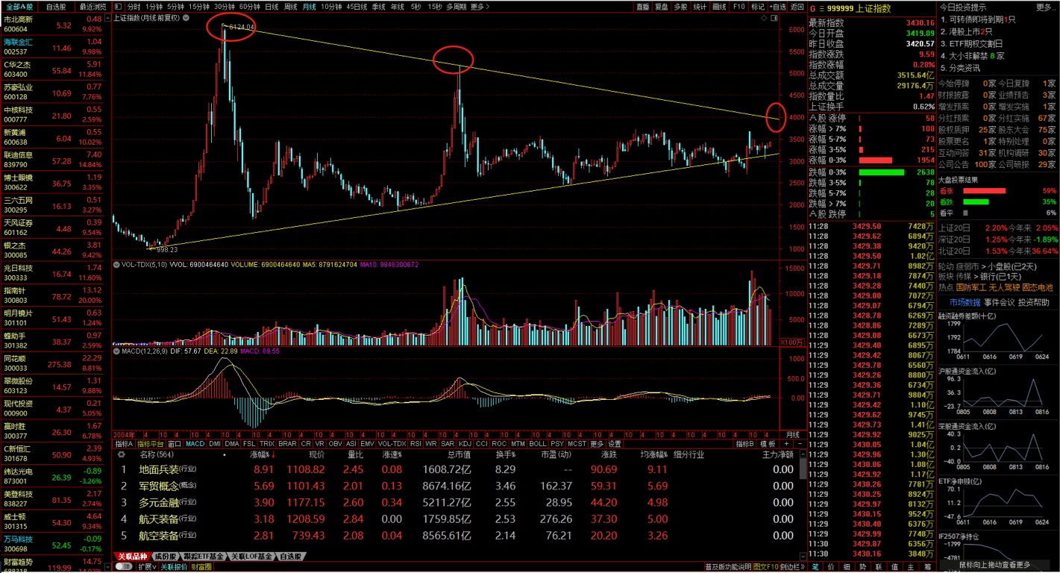
Task: Open 普及版功能说明
Action: click(x=729, y=567)
